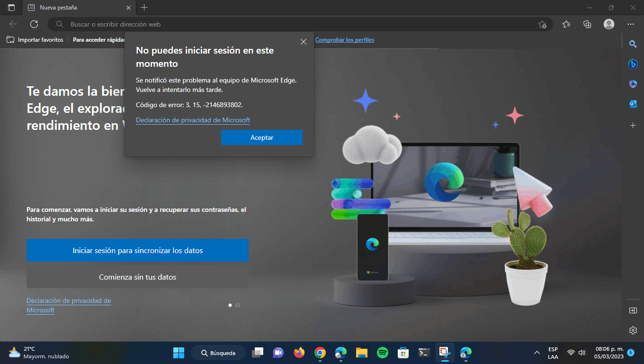The width and height of the screenshot is (644, 364).
Task: Click Comienza sin tus datos button
Action: click(137, 277)
